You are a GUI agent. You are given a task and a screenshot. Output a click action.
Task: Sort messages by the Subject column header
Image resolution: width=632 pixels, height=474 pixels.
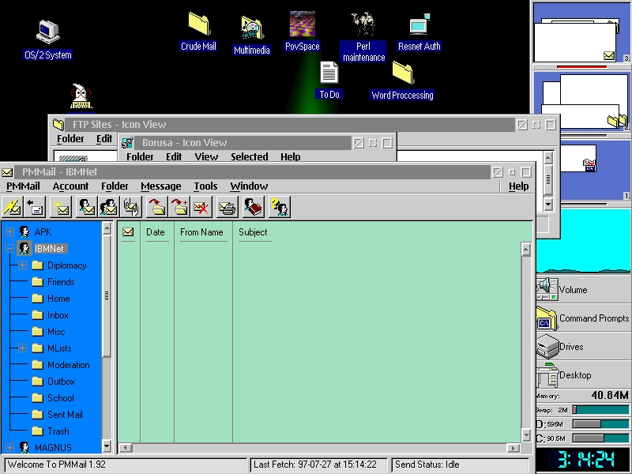coord(253,232)
